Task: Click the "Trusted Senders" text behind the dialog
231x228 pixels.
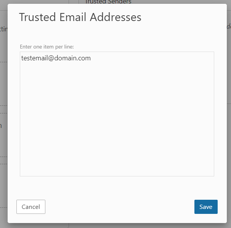Action: coord(108,2)
